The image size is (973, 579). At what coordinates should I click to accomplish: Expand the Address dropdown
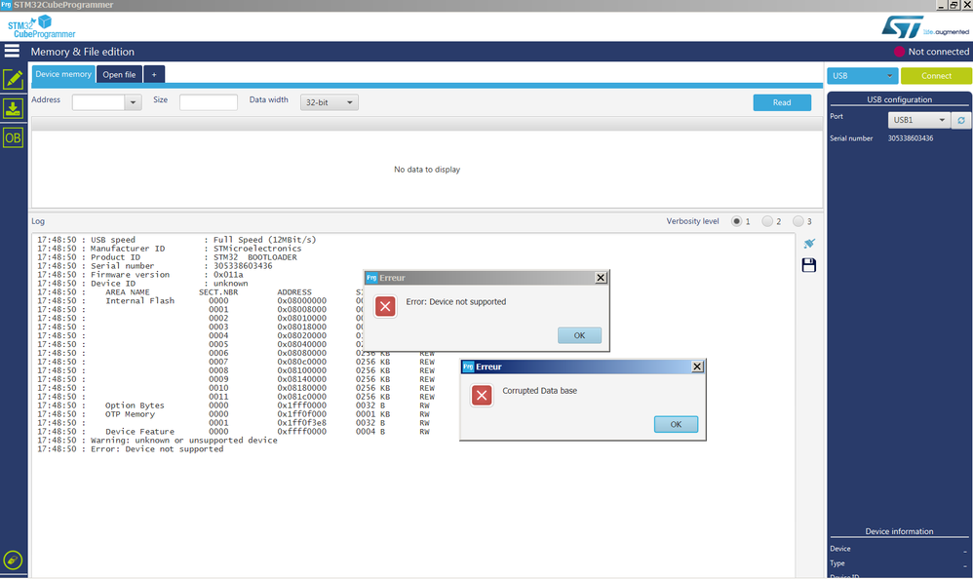click(133, 102)
